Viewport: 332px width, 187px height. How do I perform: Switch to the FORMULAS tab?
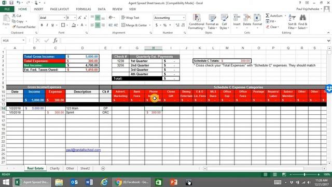coord(84,9)
